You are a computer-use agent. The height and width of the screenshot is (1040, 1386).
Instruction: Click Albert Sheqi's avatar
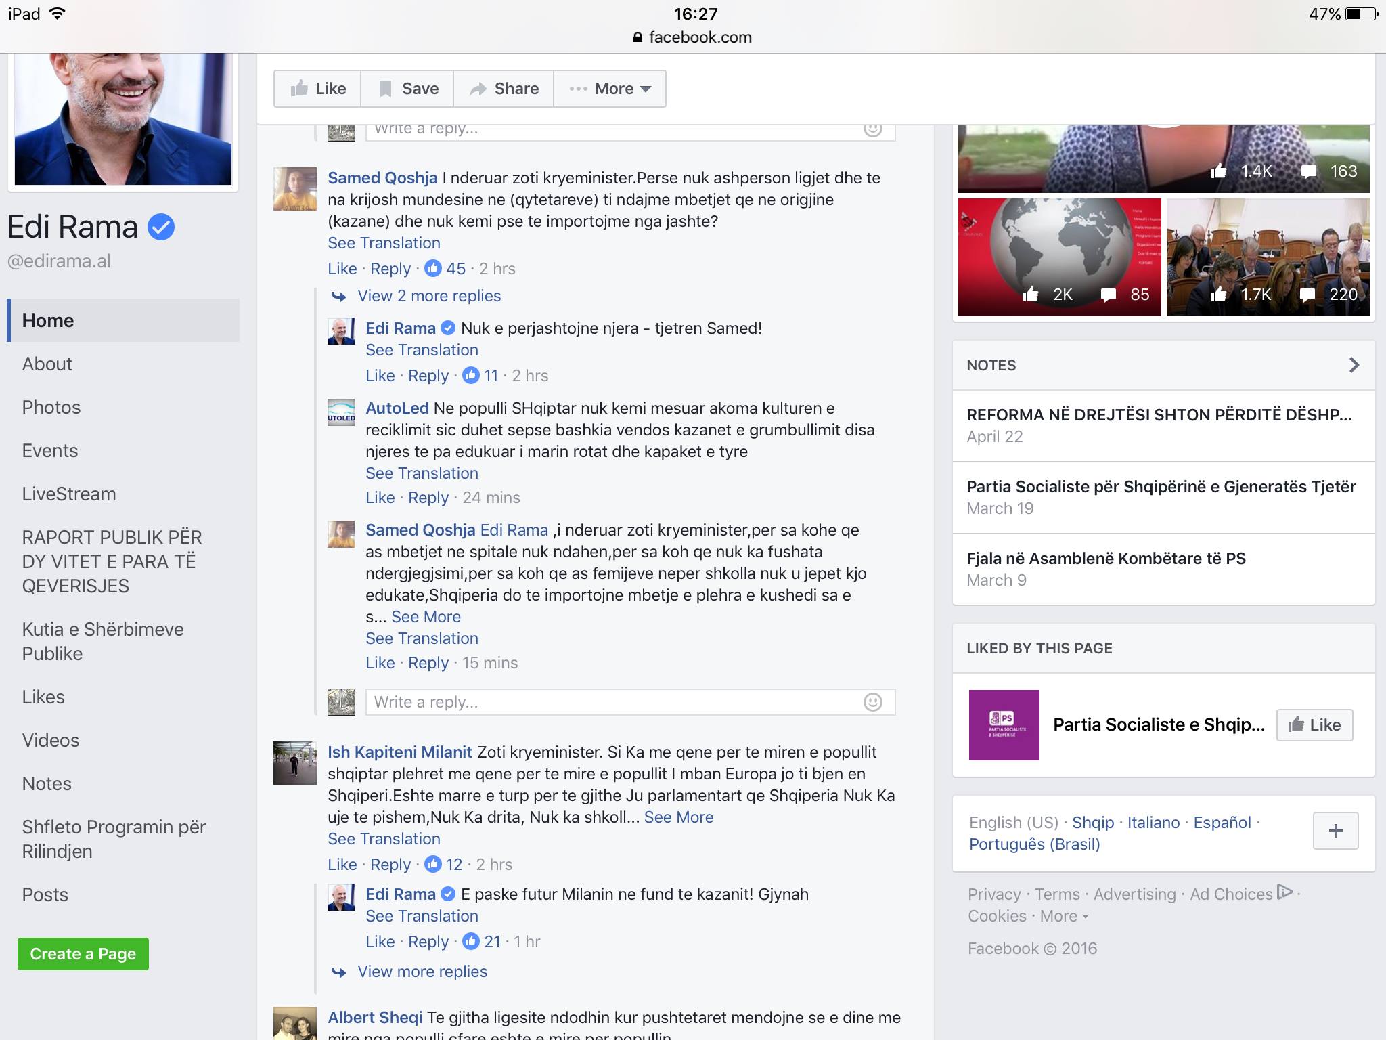(x=295, y=1023)
